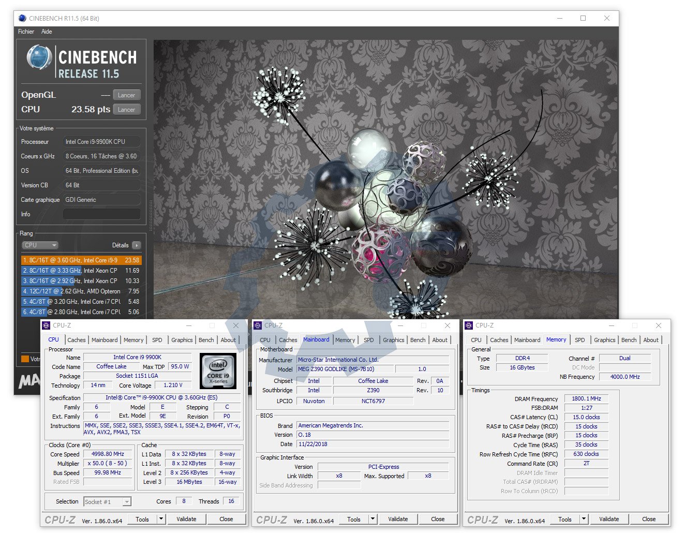685x533 pixels.
Task: Open Bench tab in the first CPU-Z window
Action: click(206, 340)
